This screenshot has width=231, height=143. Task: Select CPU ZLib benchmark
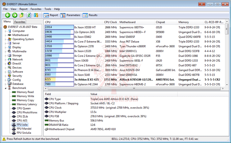coord(22,116)
